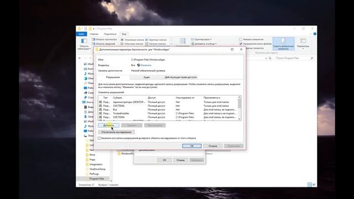Open quick access toolbar customize arrow
The width and height of the screenshot is (354, 199).
(93, 29)
